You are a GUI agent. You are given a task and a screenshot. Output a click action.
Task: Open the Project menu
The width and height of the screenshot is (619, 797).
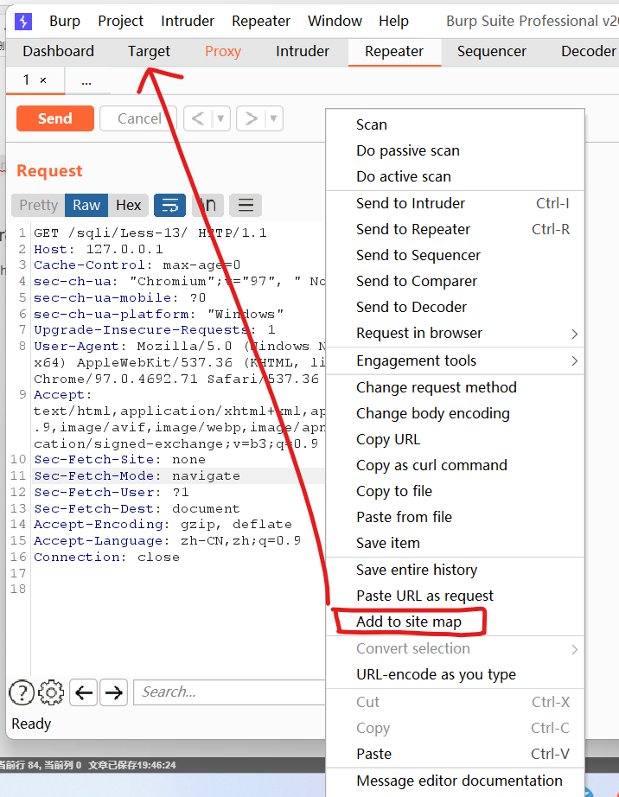pos(120,22)
